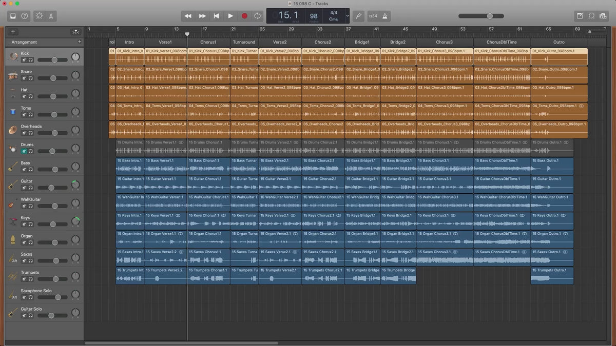This screenshot has width=616, height=346.
Task: Select the Chorus1 arrangement marker
Action: (208, 42)
